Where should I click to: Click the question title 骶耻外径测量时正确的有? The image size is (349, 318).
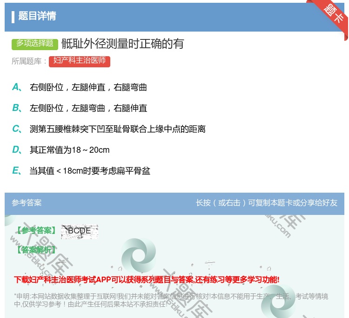tap(123, 44)
